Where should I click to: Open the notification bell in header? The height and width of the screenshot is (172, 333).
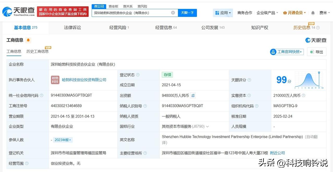coord(313,13)
